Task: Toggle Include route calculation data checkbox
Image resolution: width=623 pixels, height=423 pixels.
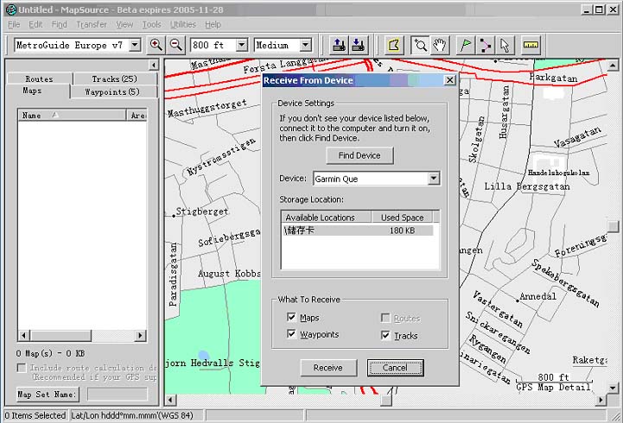Action: point(22,368)
